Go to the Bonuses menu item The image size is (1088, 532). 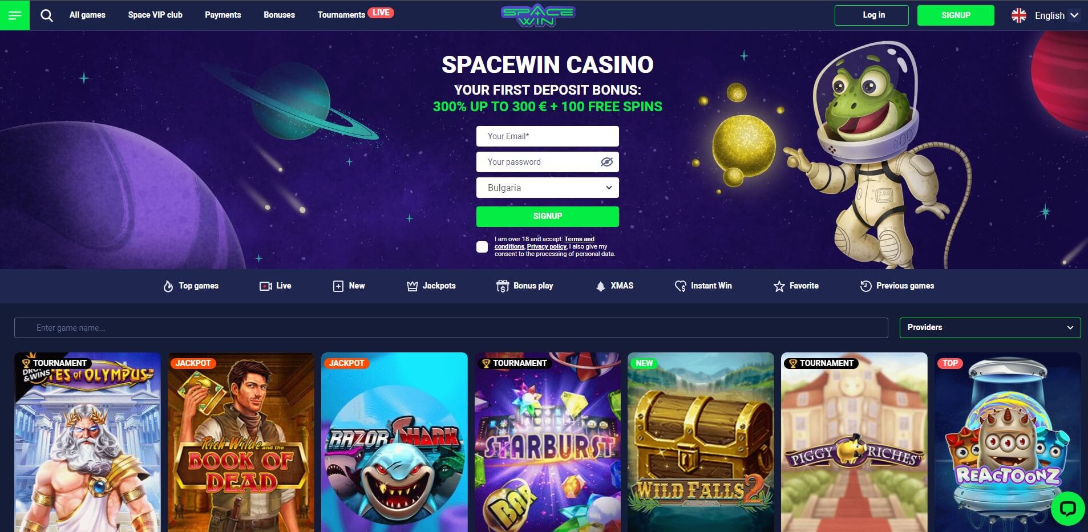tap(279, 15)
